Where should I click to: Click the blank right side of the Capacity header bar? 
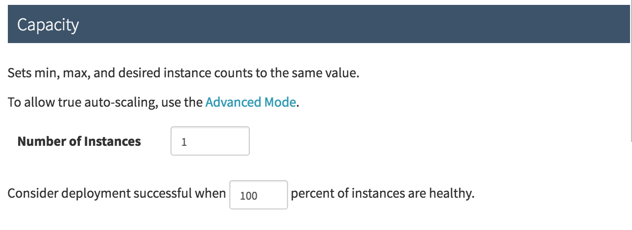[392, 24]
